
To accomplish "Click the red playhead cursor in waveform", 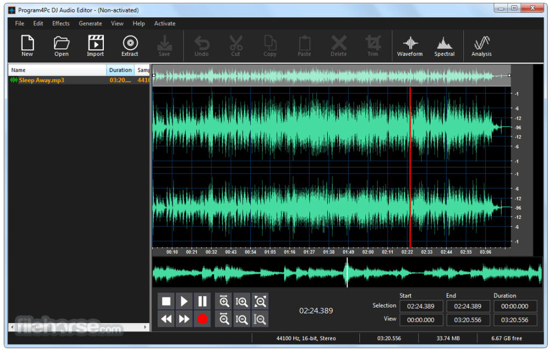I will click(x=410, y=167).
